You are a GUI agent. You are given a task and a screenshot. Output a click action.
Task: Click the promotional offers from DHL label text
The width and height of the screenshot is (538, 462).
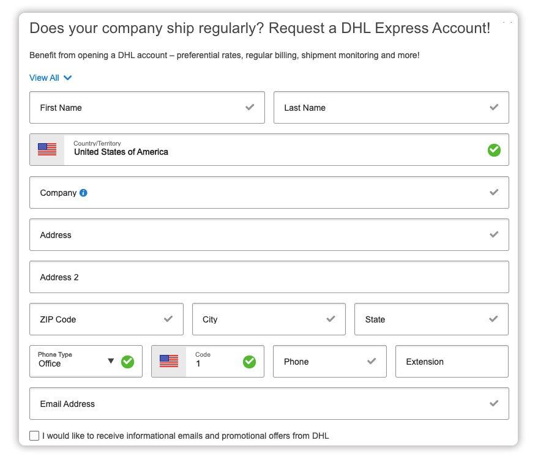click(185, 436)
